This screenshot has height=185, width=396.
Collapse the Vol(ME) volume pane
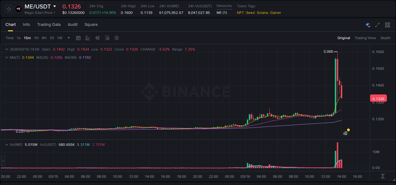coord(6,144)
